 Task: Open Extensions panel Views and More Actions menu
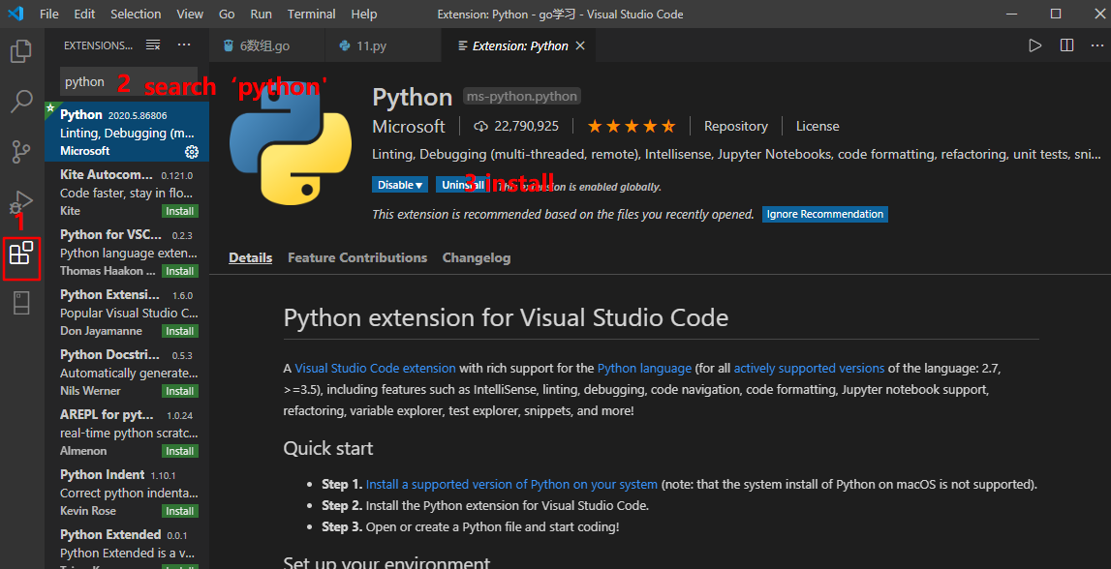[184, 45]
